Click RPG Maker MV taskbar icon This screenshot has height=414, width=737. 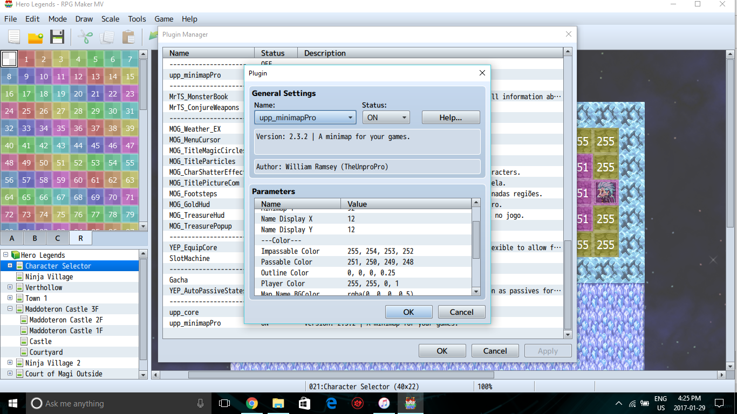(410, 403)
